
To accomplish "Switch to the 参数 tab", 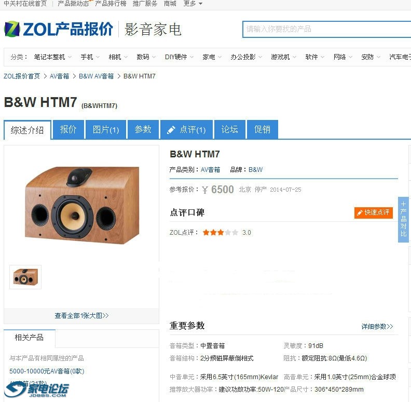I will [143, 129].
